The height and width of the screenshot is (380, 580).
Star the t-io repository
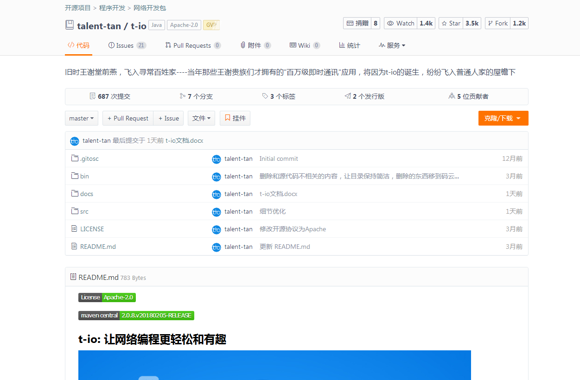[451, 23]
